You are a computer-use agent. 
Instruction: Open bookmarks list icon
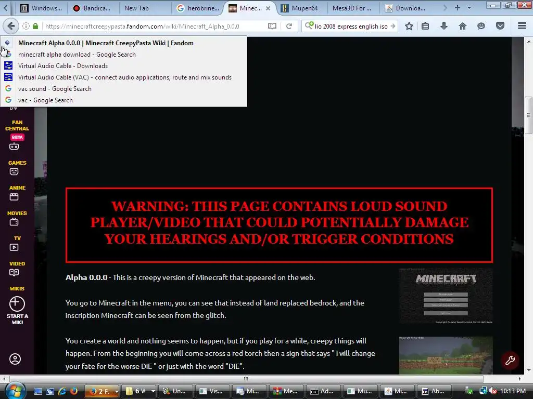(425, 26)
